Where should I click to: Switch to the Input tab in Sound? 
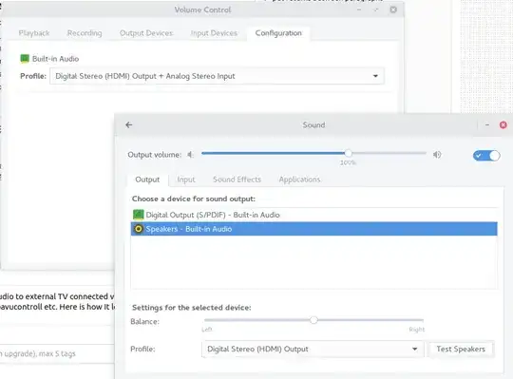[186, 180]
